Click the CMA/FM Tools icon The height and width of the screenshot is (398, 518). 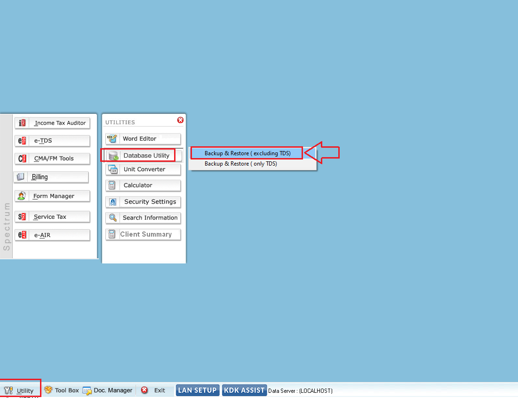point(22,159)
